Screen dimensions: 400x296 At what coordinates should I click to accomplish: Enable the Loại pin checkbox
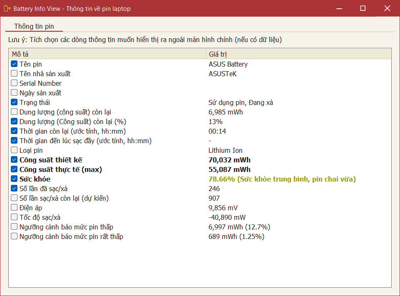(x=14, y=150)
